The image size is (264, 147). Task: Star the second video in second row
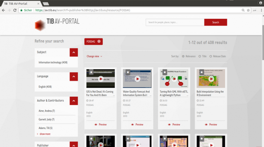(x=128, y=138)
